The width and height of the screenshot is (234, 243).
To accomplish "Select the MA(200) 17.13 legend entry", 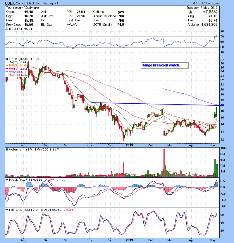I will (17, 72).
